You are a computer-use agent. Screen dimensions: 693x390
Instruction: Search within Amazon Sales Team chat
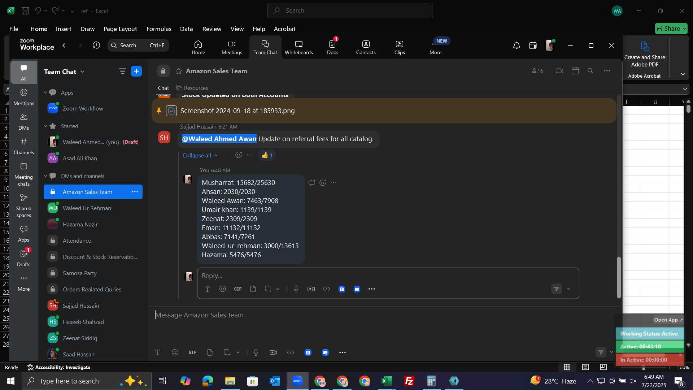590,71
